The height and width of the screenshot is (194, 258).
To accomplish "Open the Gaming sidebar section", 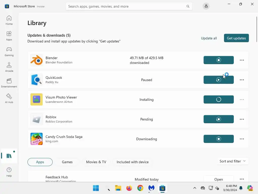I will coord(9,52).
